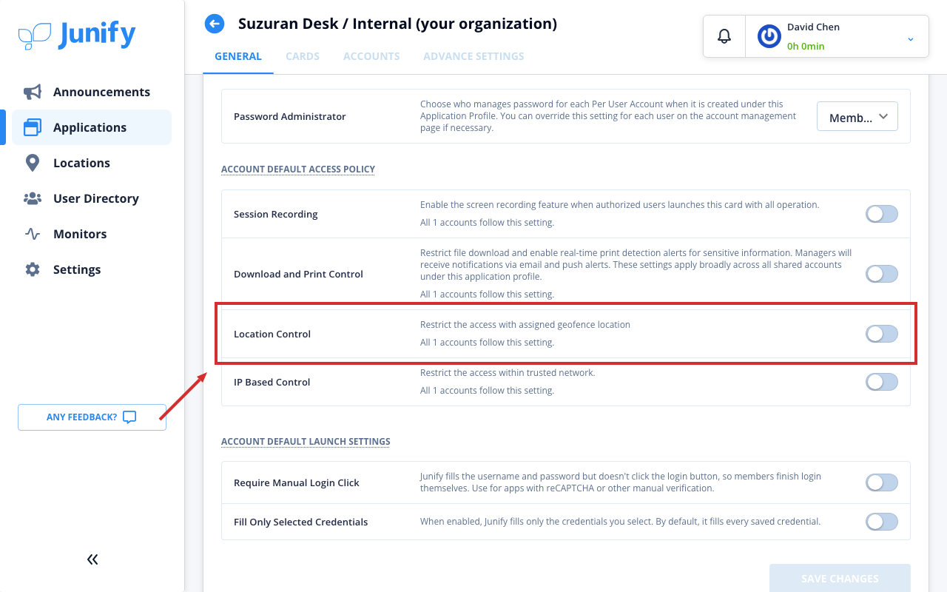Open User Directory people icon
This screenshot has height=592, width=947.
(33, 198)
